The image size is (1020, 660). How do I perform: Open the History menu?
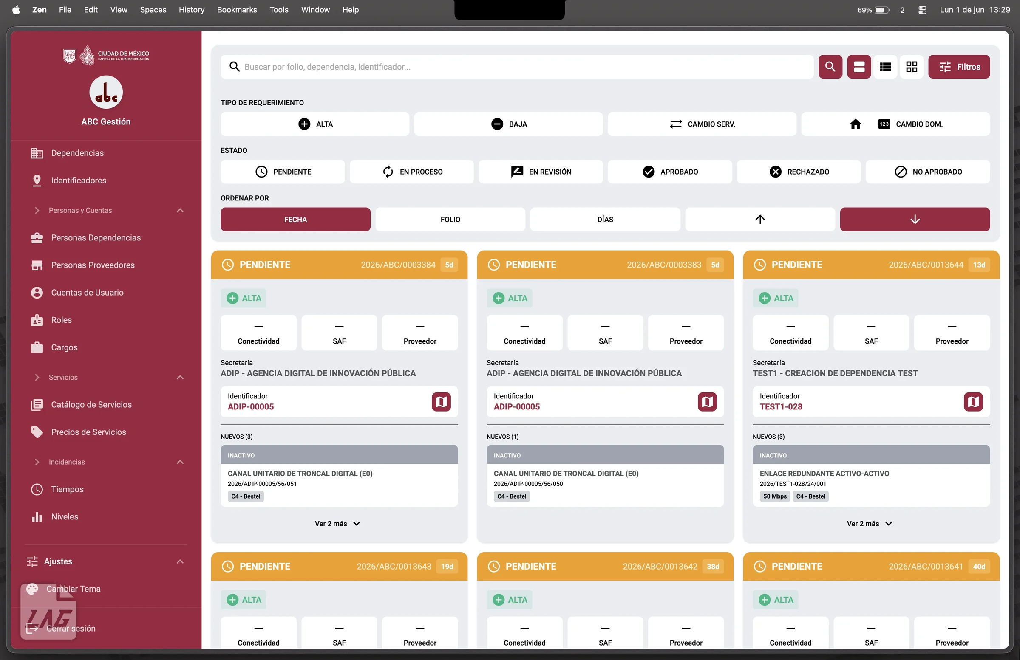(192, 10)
